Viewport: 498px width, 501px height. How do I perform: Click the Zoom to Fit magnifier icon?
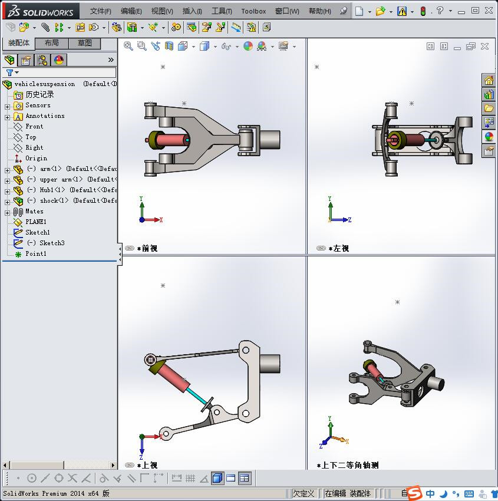[x=128, y=47]
